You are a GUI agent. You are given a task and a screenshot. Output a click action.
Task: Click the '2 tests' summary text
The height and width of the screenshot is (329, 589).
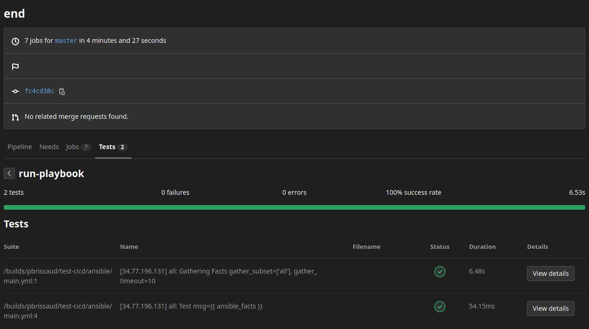pos(14,192)
